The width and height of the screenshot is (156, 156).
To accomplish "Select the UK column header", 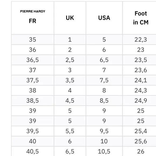I will tap(70, 18).
